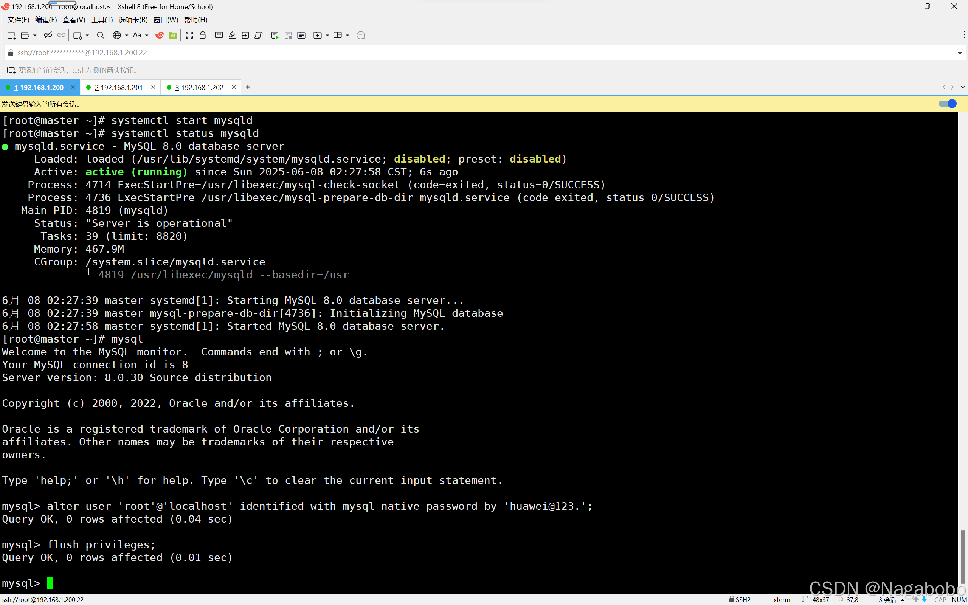Open the font Aa dropdown arrow

146,35
